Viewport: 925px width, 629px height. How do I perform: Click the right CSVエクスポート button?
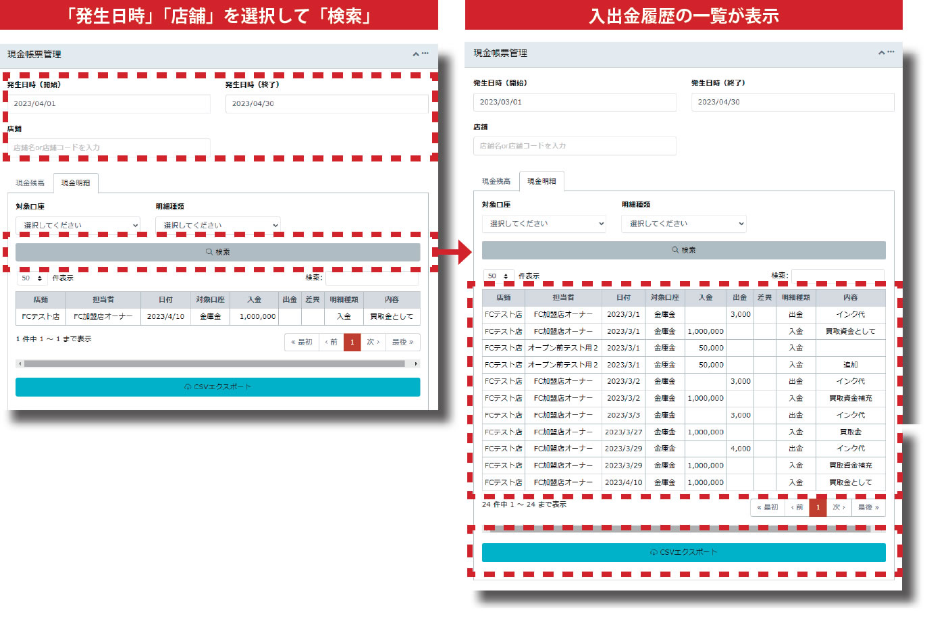[x=683, y=553]
